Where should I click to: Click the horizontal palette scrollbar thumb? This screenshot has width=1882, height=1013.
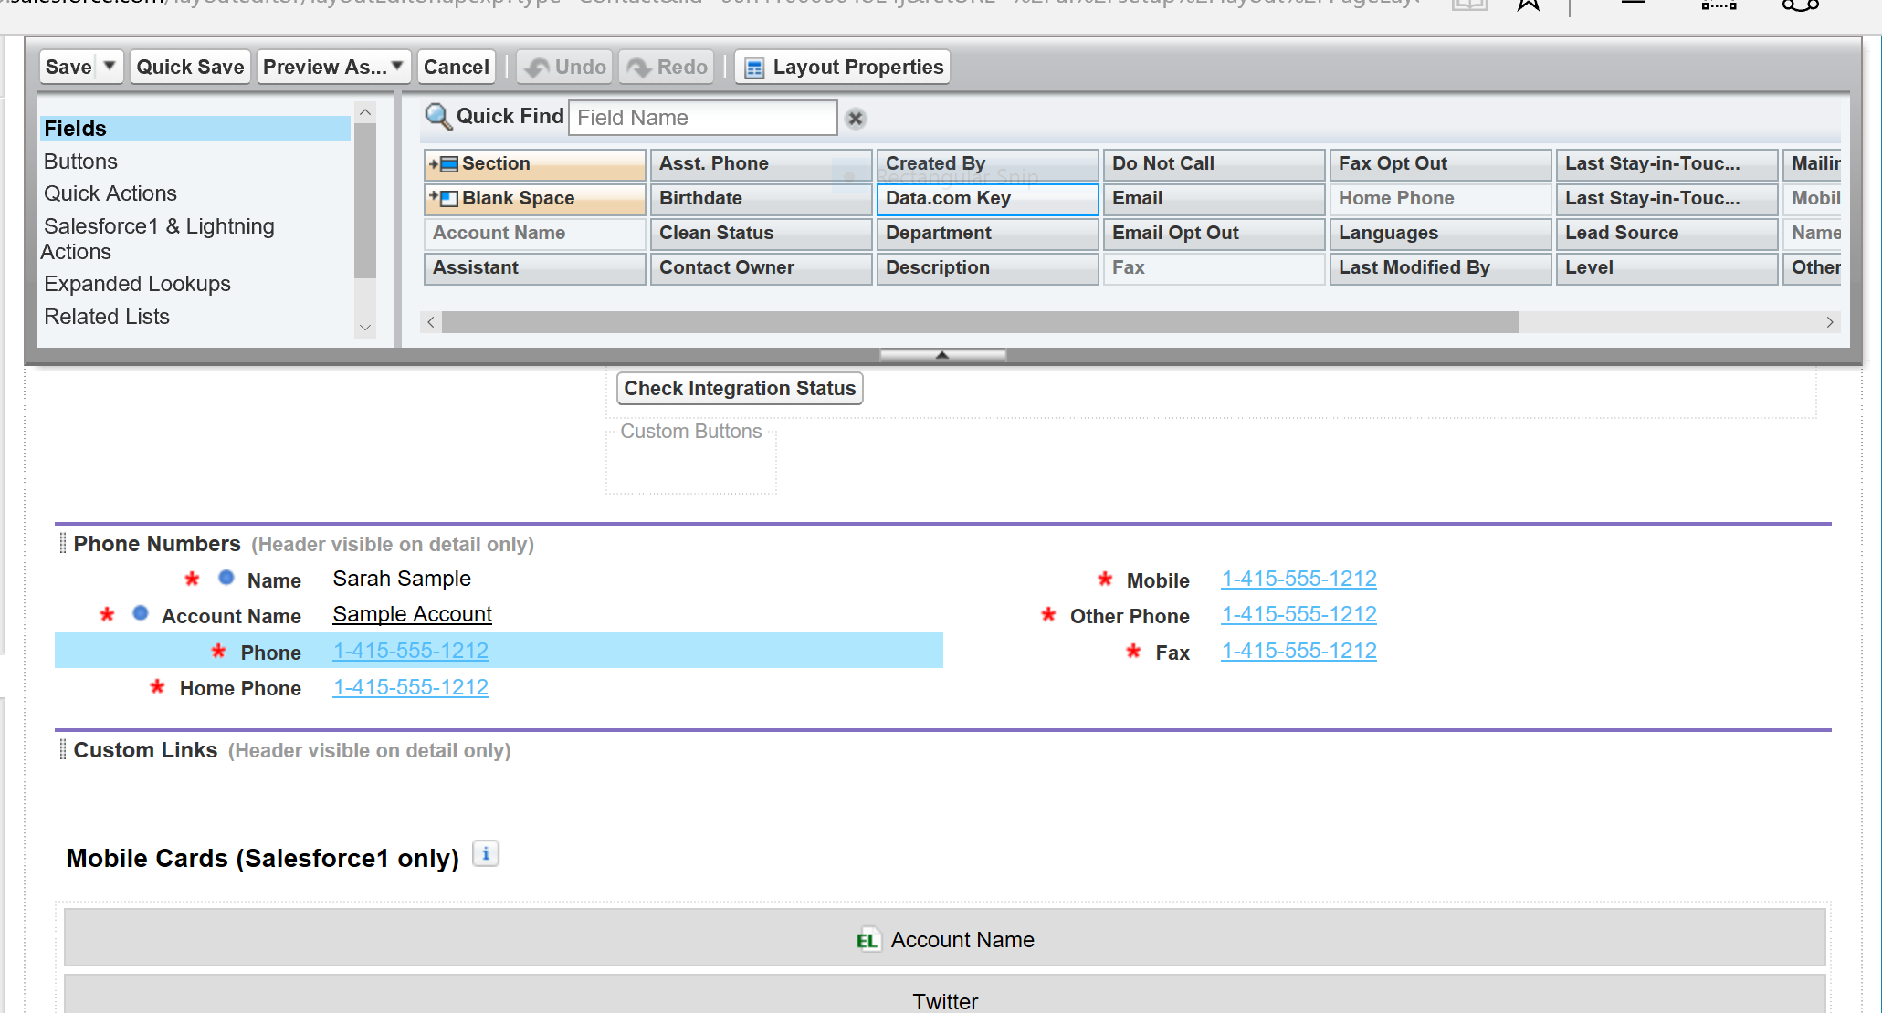pos(979,322)
